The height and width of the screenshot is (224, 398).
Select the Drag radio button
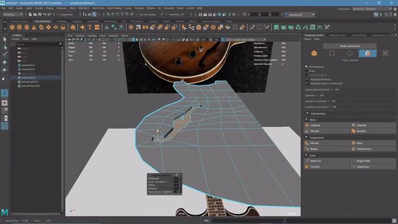[x=307, y=71]
